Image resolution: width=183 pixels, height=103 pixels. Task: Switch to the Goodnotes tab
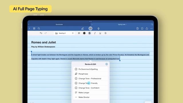pos(59,24)
